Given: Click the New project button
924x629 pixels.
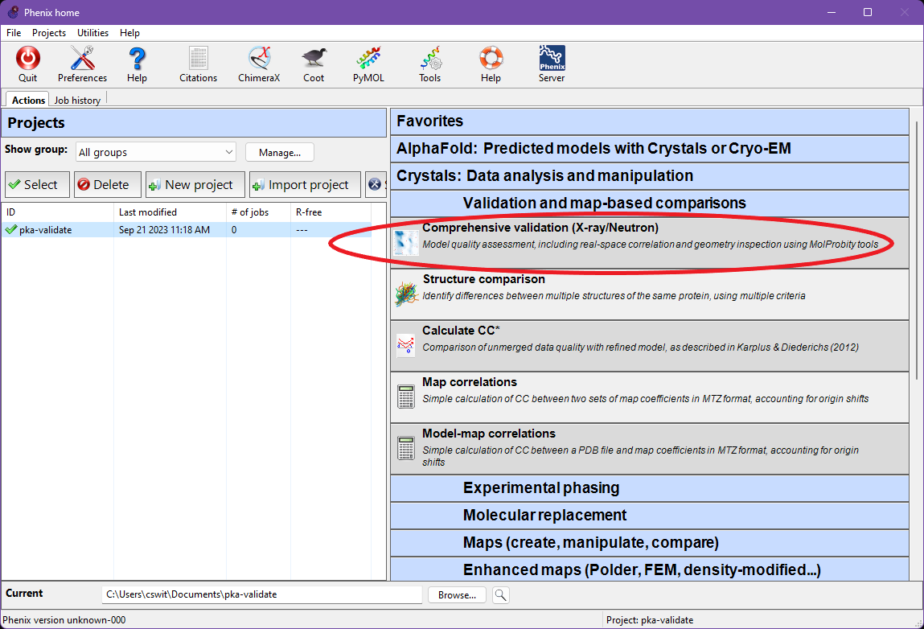Looking at the screenshot, I should (x=195, y=185).
